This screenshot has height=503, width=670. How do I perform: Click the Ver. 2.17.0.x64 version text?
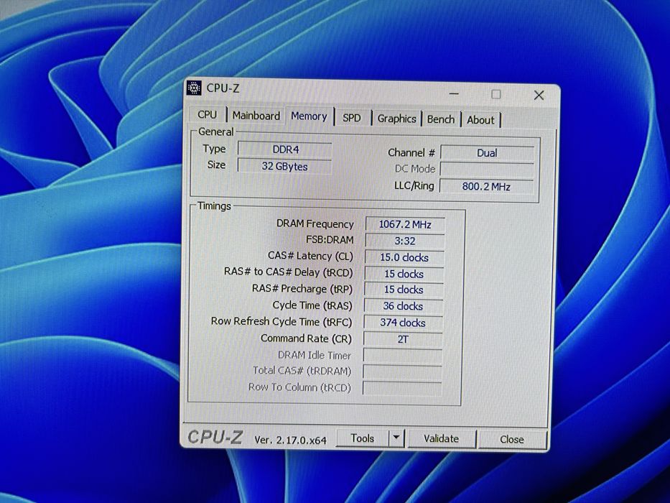tap(290, 440)
